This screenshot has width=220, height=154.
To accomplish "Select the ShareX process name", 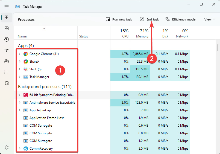I will pos(34,62).
